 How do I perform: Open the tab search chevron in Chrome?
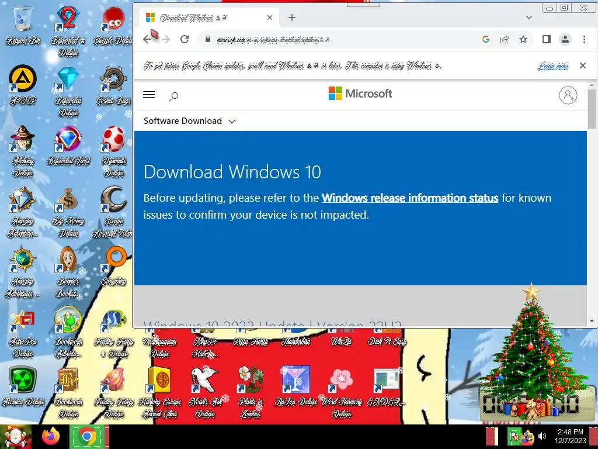pyautogui.click(x=529, y=17)
